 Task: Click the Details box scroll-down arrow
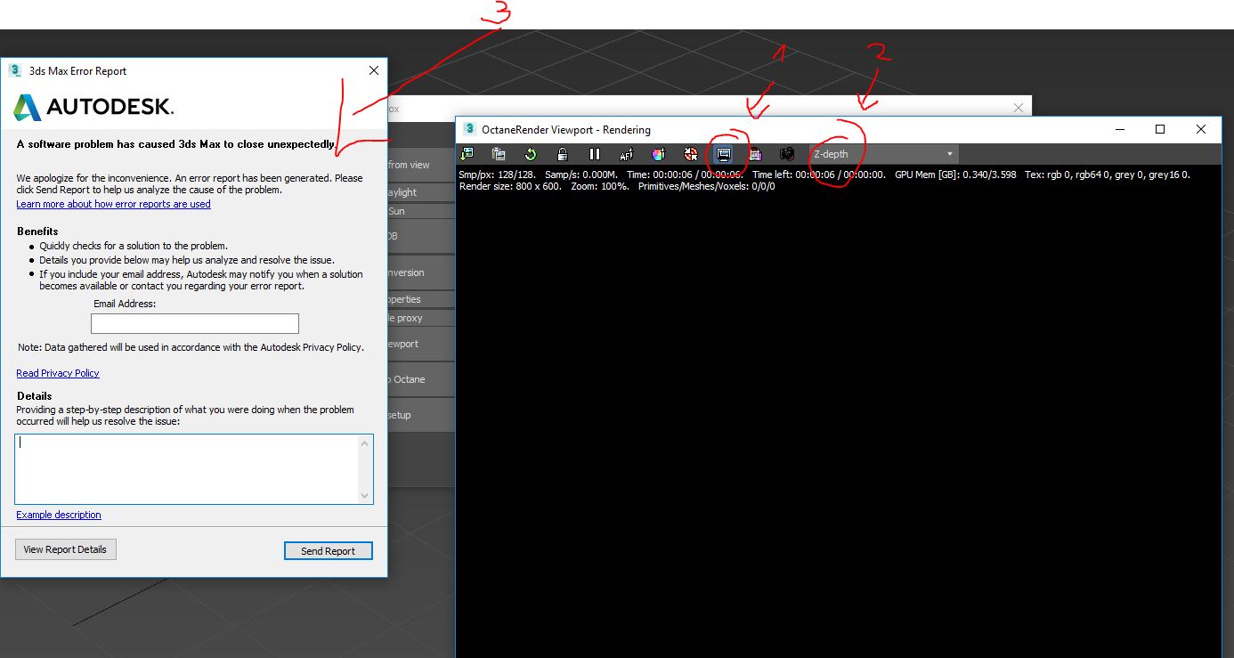click(x=364, y=496)
